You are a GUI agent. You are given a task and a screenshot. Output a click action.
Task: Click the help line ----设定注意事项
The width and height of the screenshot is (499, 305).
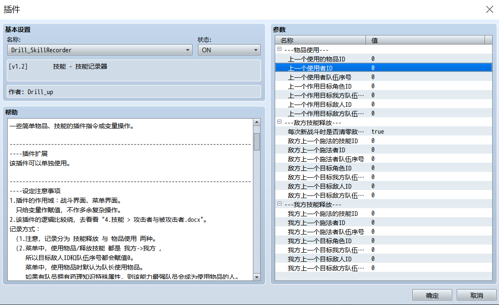pos(35,191)
